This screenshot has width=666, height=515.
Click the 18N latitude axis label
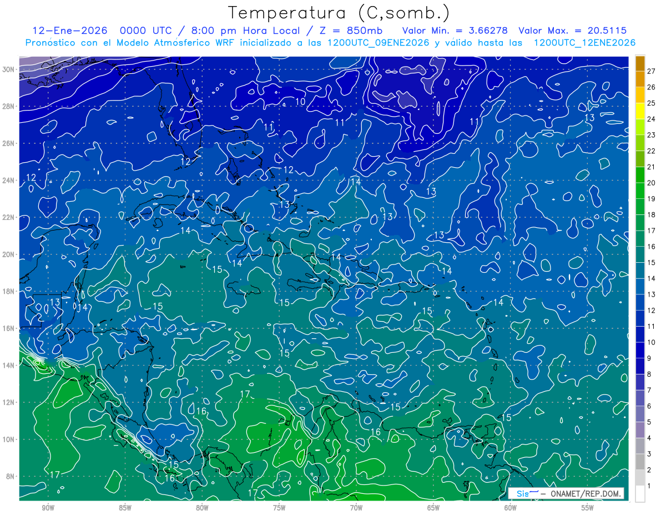pos(9,291)
